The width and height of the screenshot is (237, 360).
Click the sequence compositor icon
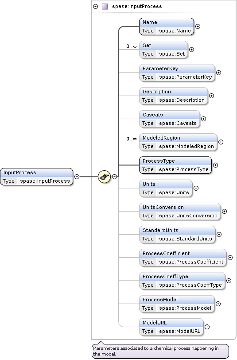[104, 176]
